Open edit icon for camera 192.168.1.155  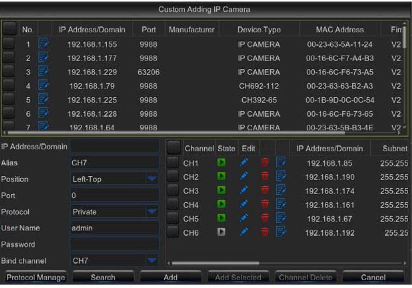[43, 44]
